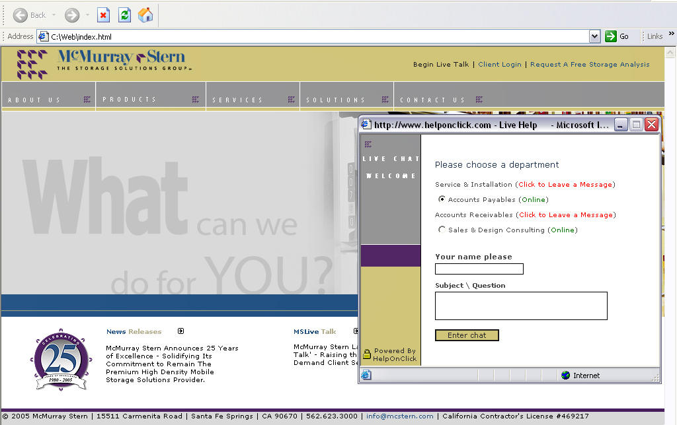Open the Forward button history dropdown

click(x=88, y=15)
